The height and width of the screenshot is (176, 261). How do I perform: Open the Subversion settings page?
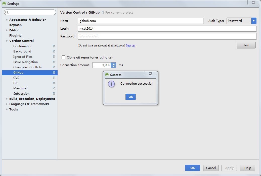point(21,94)
